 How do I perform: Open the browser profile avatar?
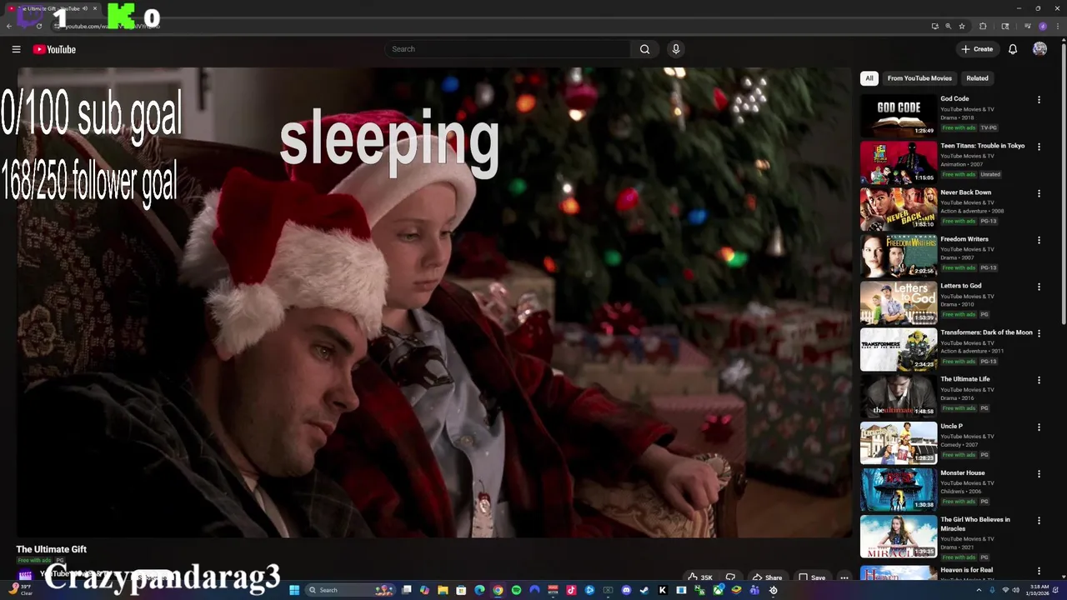click(1043, 26)
